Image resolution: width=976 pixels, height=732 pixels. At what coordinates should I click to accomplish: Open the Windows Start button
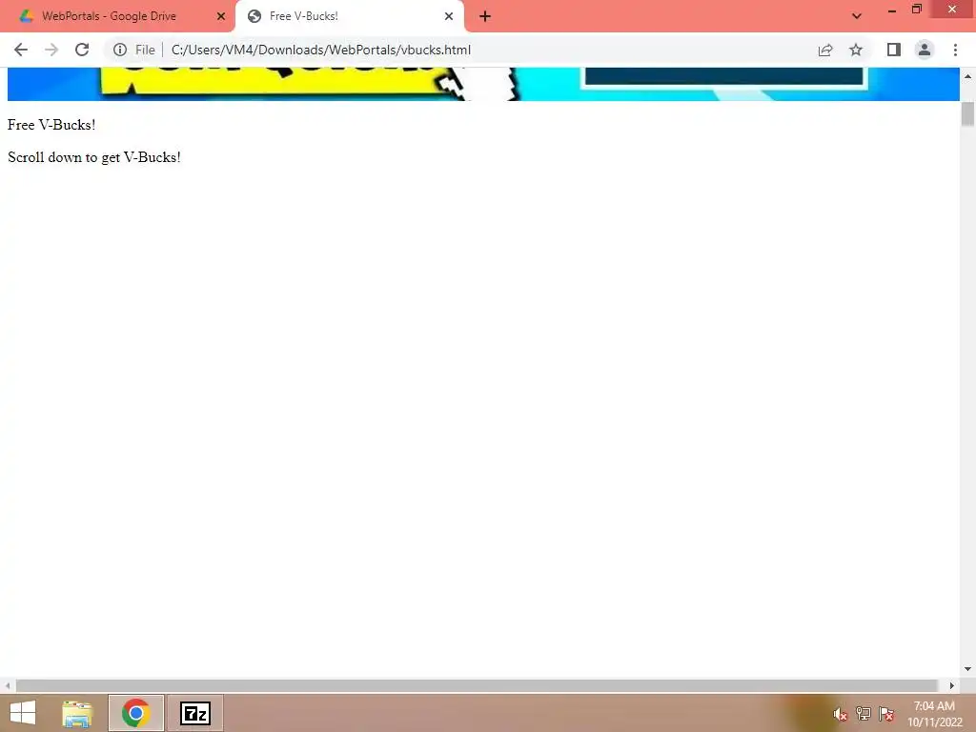point(23,713)
